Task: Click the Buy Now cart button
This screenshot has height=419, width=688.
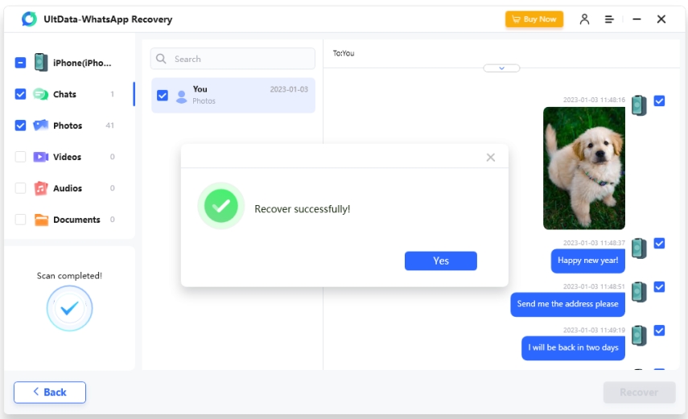Action: pos(534,19)
